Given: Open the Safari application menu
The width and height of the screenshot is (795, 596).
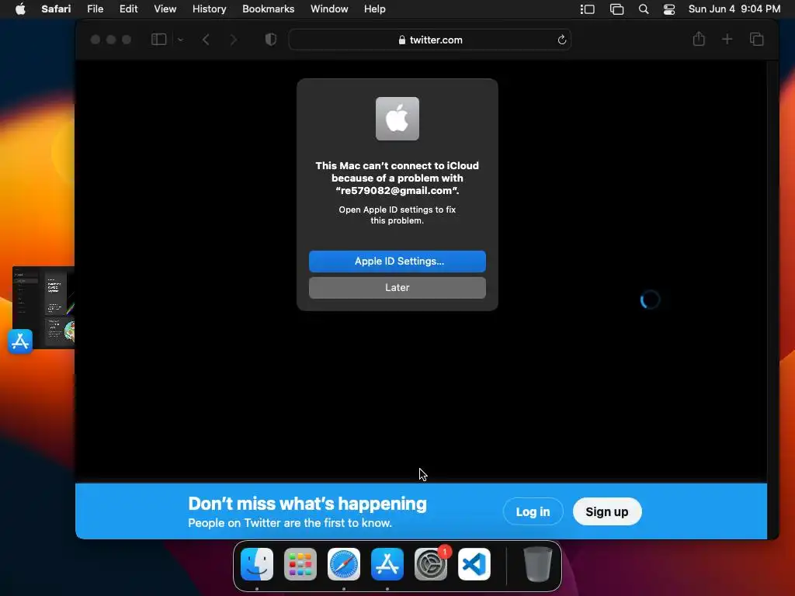Looking at the screenshot, I should click(x=56, y=9).
